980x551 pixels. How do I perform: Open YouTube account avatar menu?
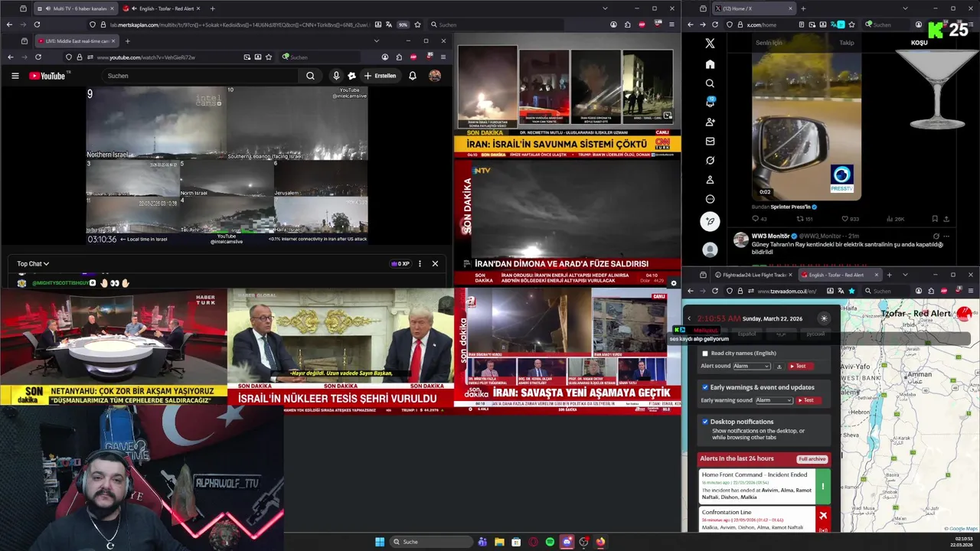click(435, 76)
